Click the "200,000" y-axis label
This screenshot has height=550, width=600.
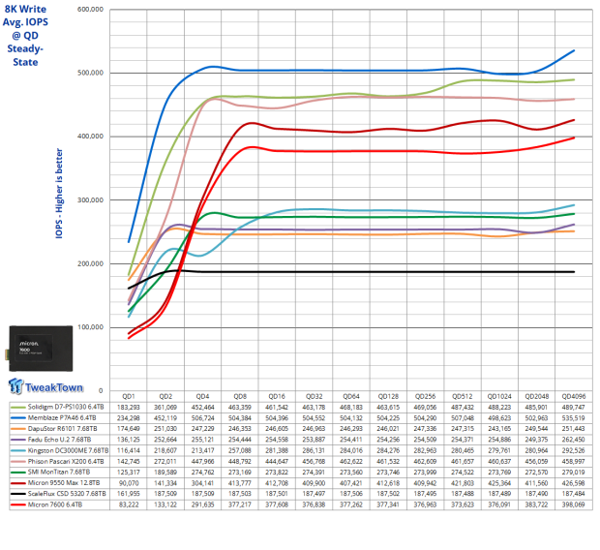coord(90,263)
